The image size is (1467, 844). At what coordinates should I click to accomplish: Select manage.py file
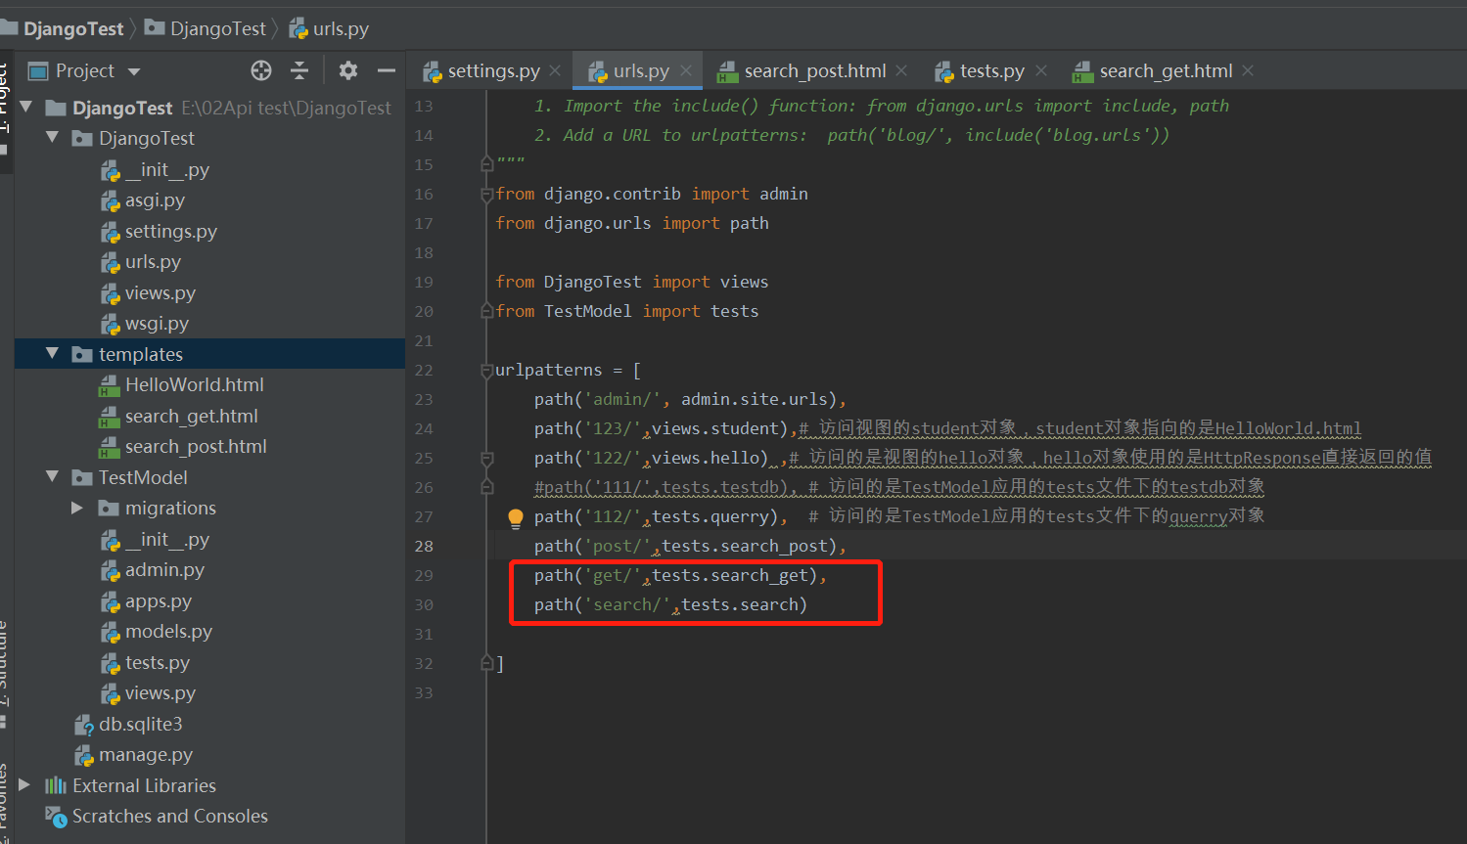point(145,754)
